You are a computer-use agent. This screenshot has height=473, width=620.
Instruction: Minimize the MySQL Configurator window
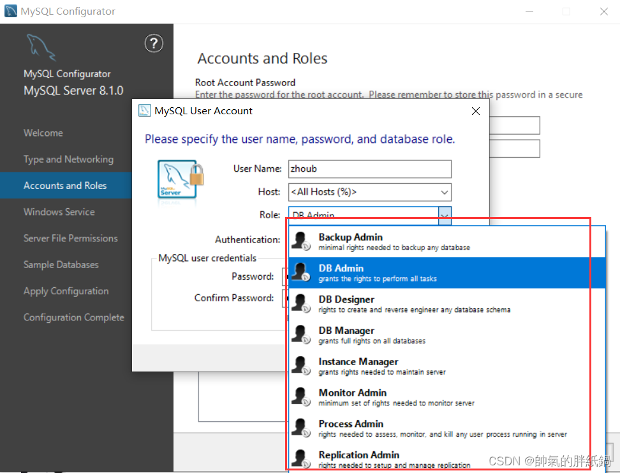coord(529,11)
